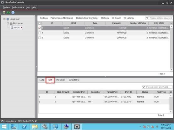Viewport: 174px width, 130px height.
Task: Switch to the lower I/O Latency tab
Action: (74, 80)
